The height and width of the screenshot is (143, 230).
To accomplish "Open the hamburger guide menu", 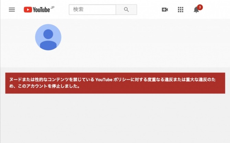I will click(12, 10).
